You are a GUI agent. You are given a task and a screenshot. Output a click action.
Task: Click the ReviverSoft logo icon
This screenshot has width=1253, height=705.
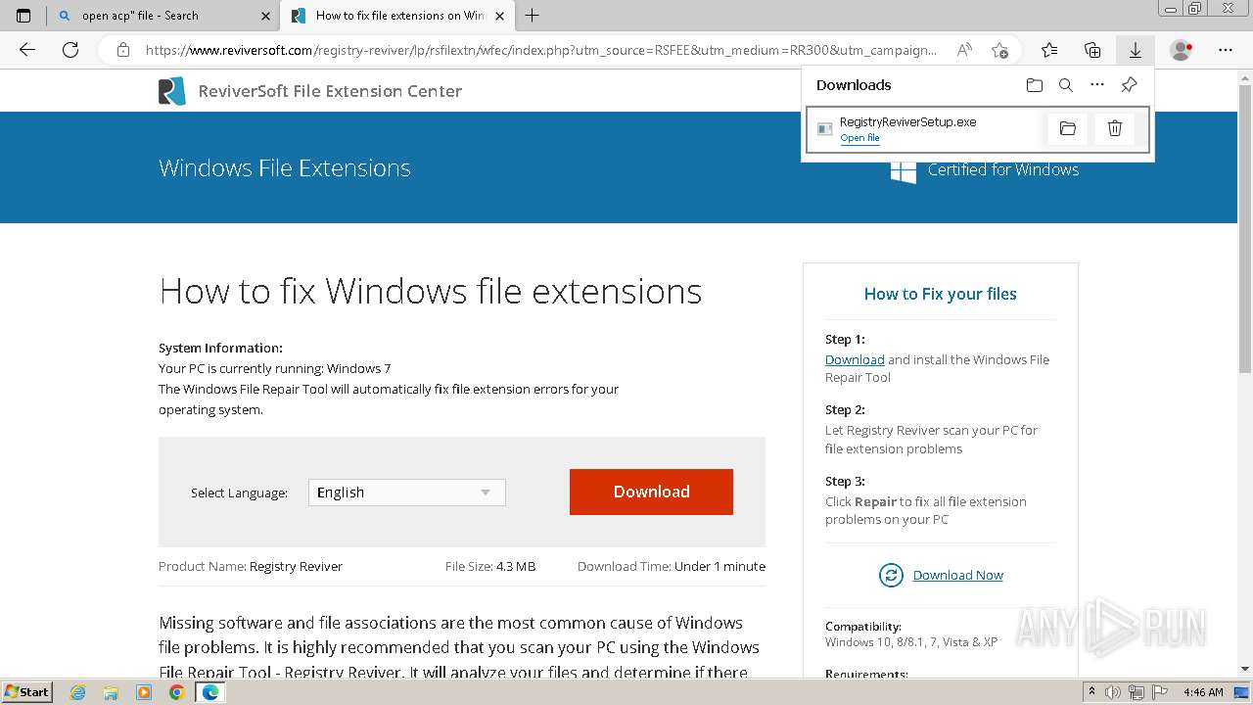click(x=171, y=91)
